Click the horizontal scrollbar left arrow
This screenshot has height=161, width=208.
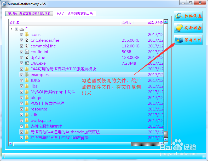tap(11, 144)
